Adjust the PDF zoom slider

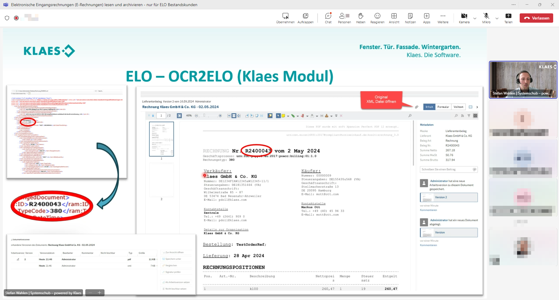[x=204, y=115]
